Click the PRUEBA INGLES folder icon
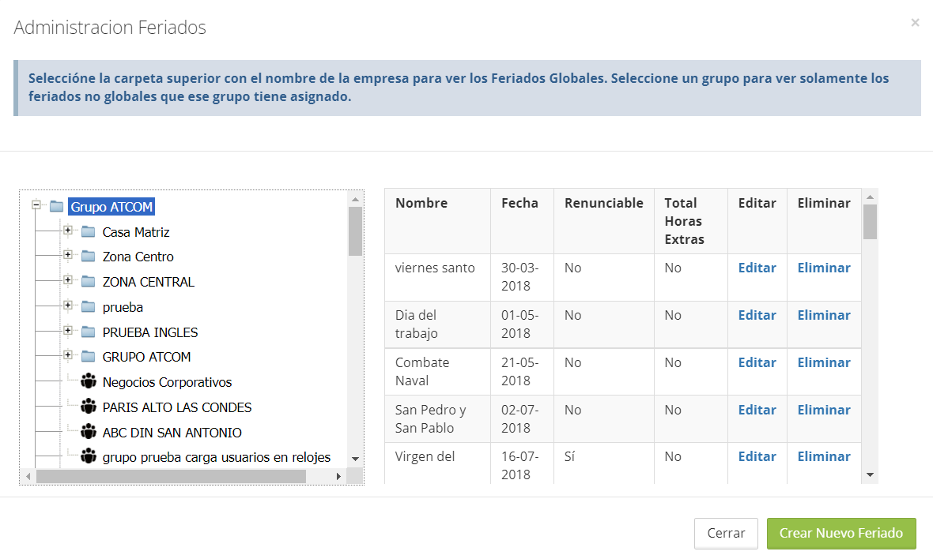This screenshot has height=555, width=933. pos(88,332)
